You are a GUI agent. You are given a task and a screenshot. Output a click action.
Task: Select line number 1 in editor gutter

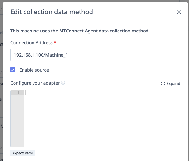pyautogui.click(x=18, y=93)
